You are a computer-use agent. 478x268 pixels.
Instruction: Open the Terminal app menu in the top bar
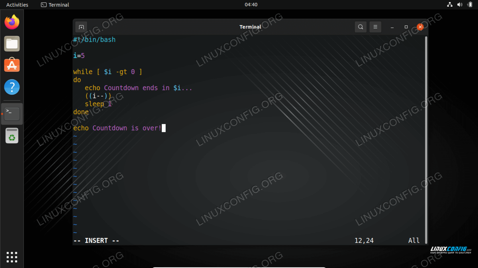[55, 5]
